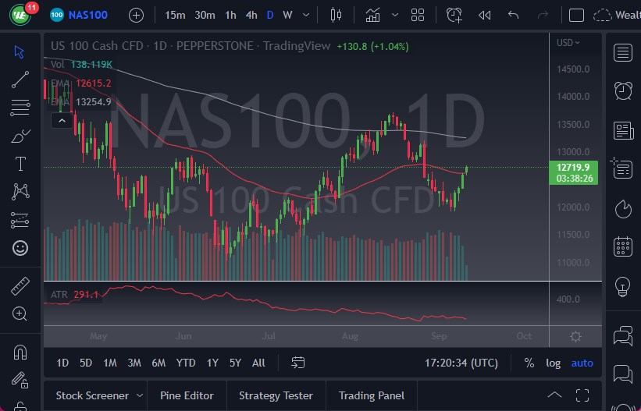Open the public chats panel

622,336
